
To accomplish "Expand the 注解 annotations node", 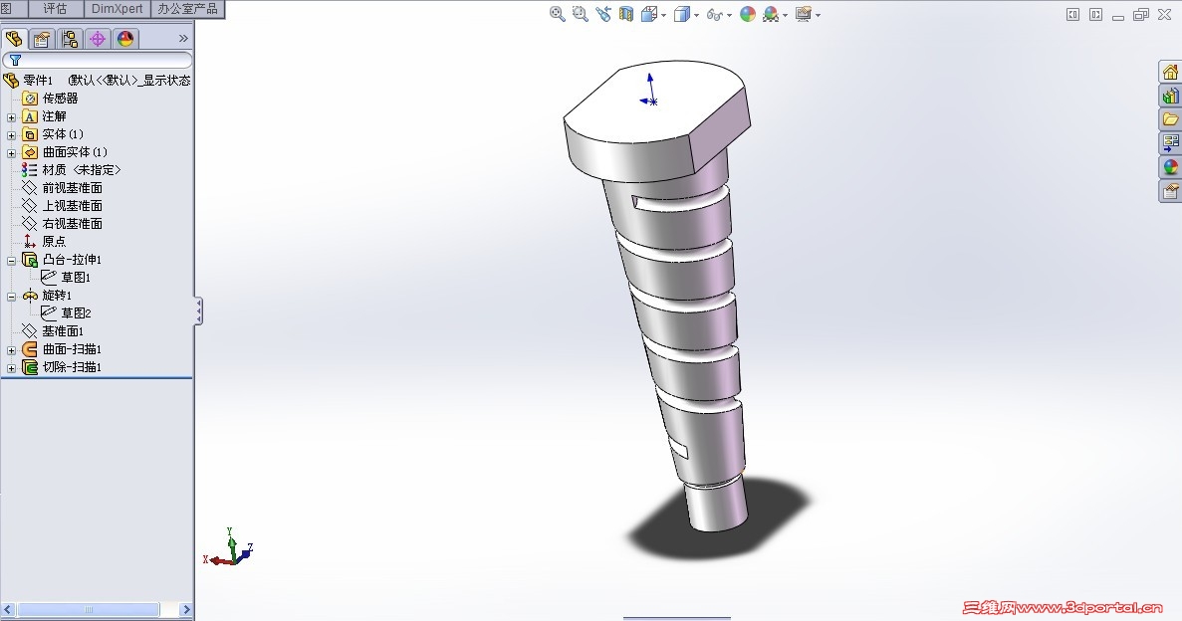I will tap(11, 117).
